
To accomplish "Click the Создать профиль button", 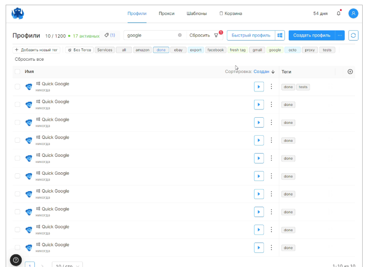I will (312, 35).
